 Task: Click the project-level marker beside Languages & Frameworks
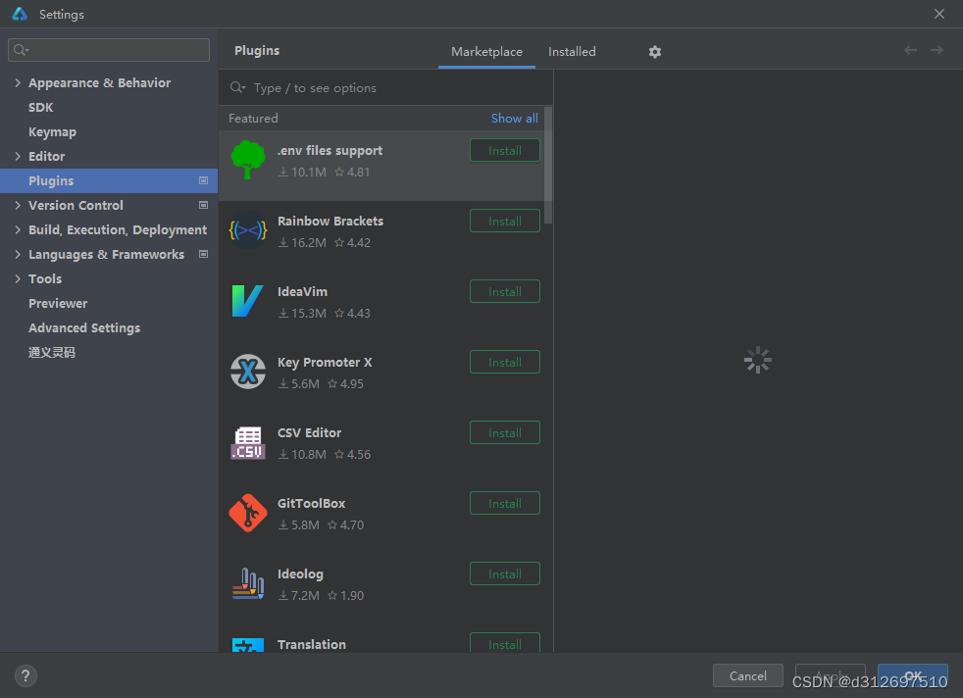tap(203, 254)
